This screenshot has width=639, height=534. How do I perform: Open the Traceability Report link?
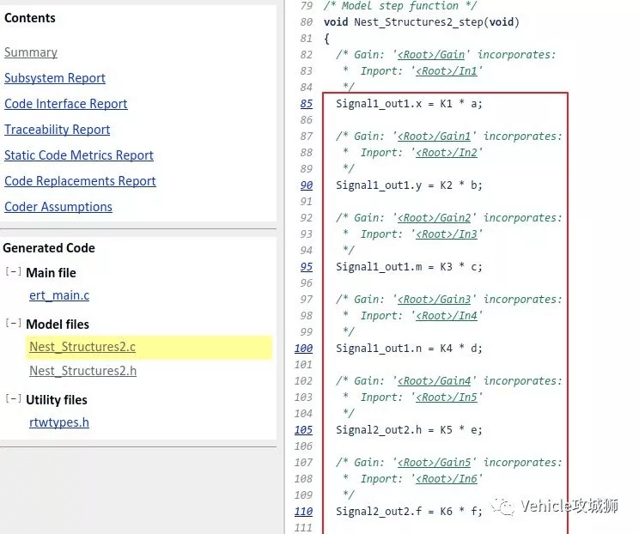pyautogui.click(x=57, y=129)
